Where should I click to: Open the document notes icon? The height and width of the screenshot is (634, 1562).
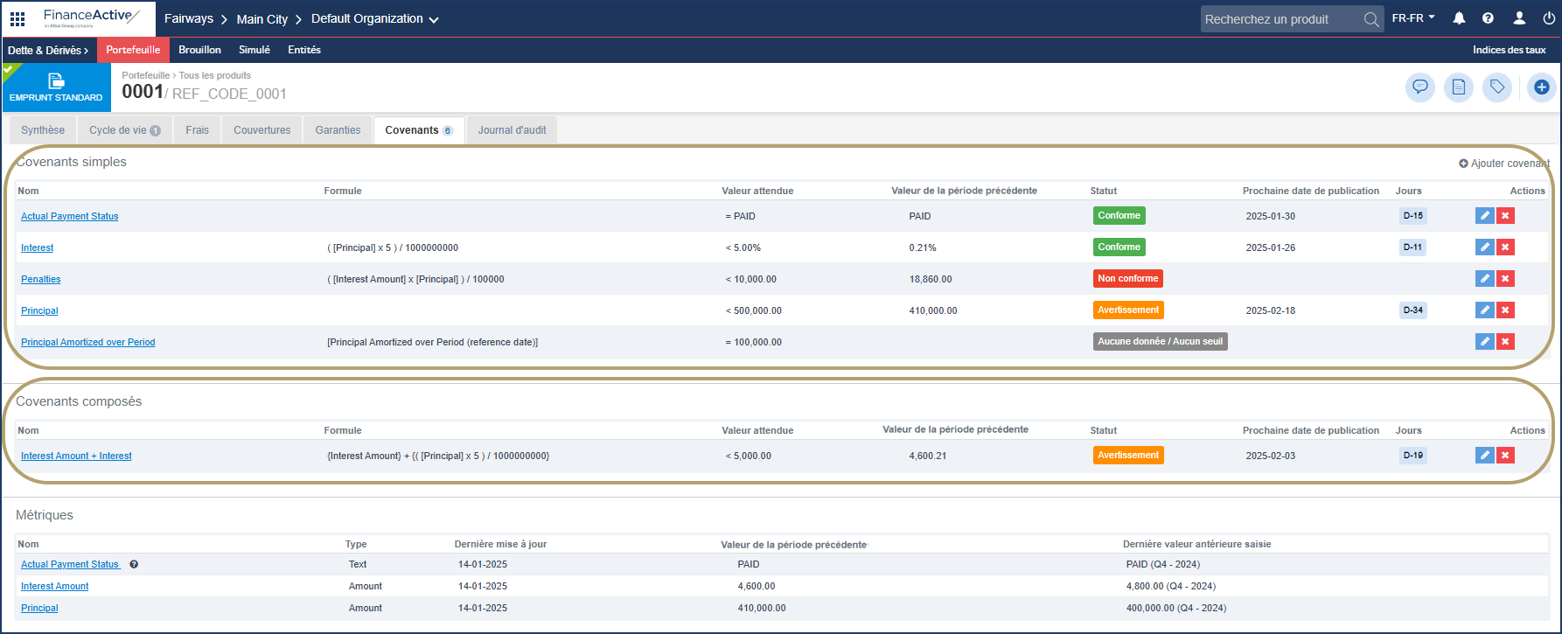click(x=1459, y=87)
